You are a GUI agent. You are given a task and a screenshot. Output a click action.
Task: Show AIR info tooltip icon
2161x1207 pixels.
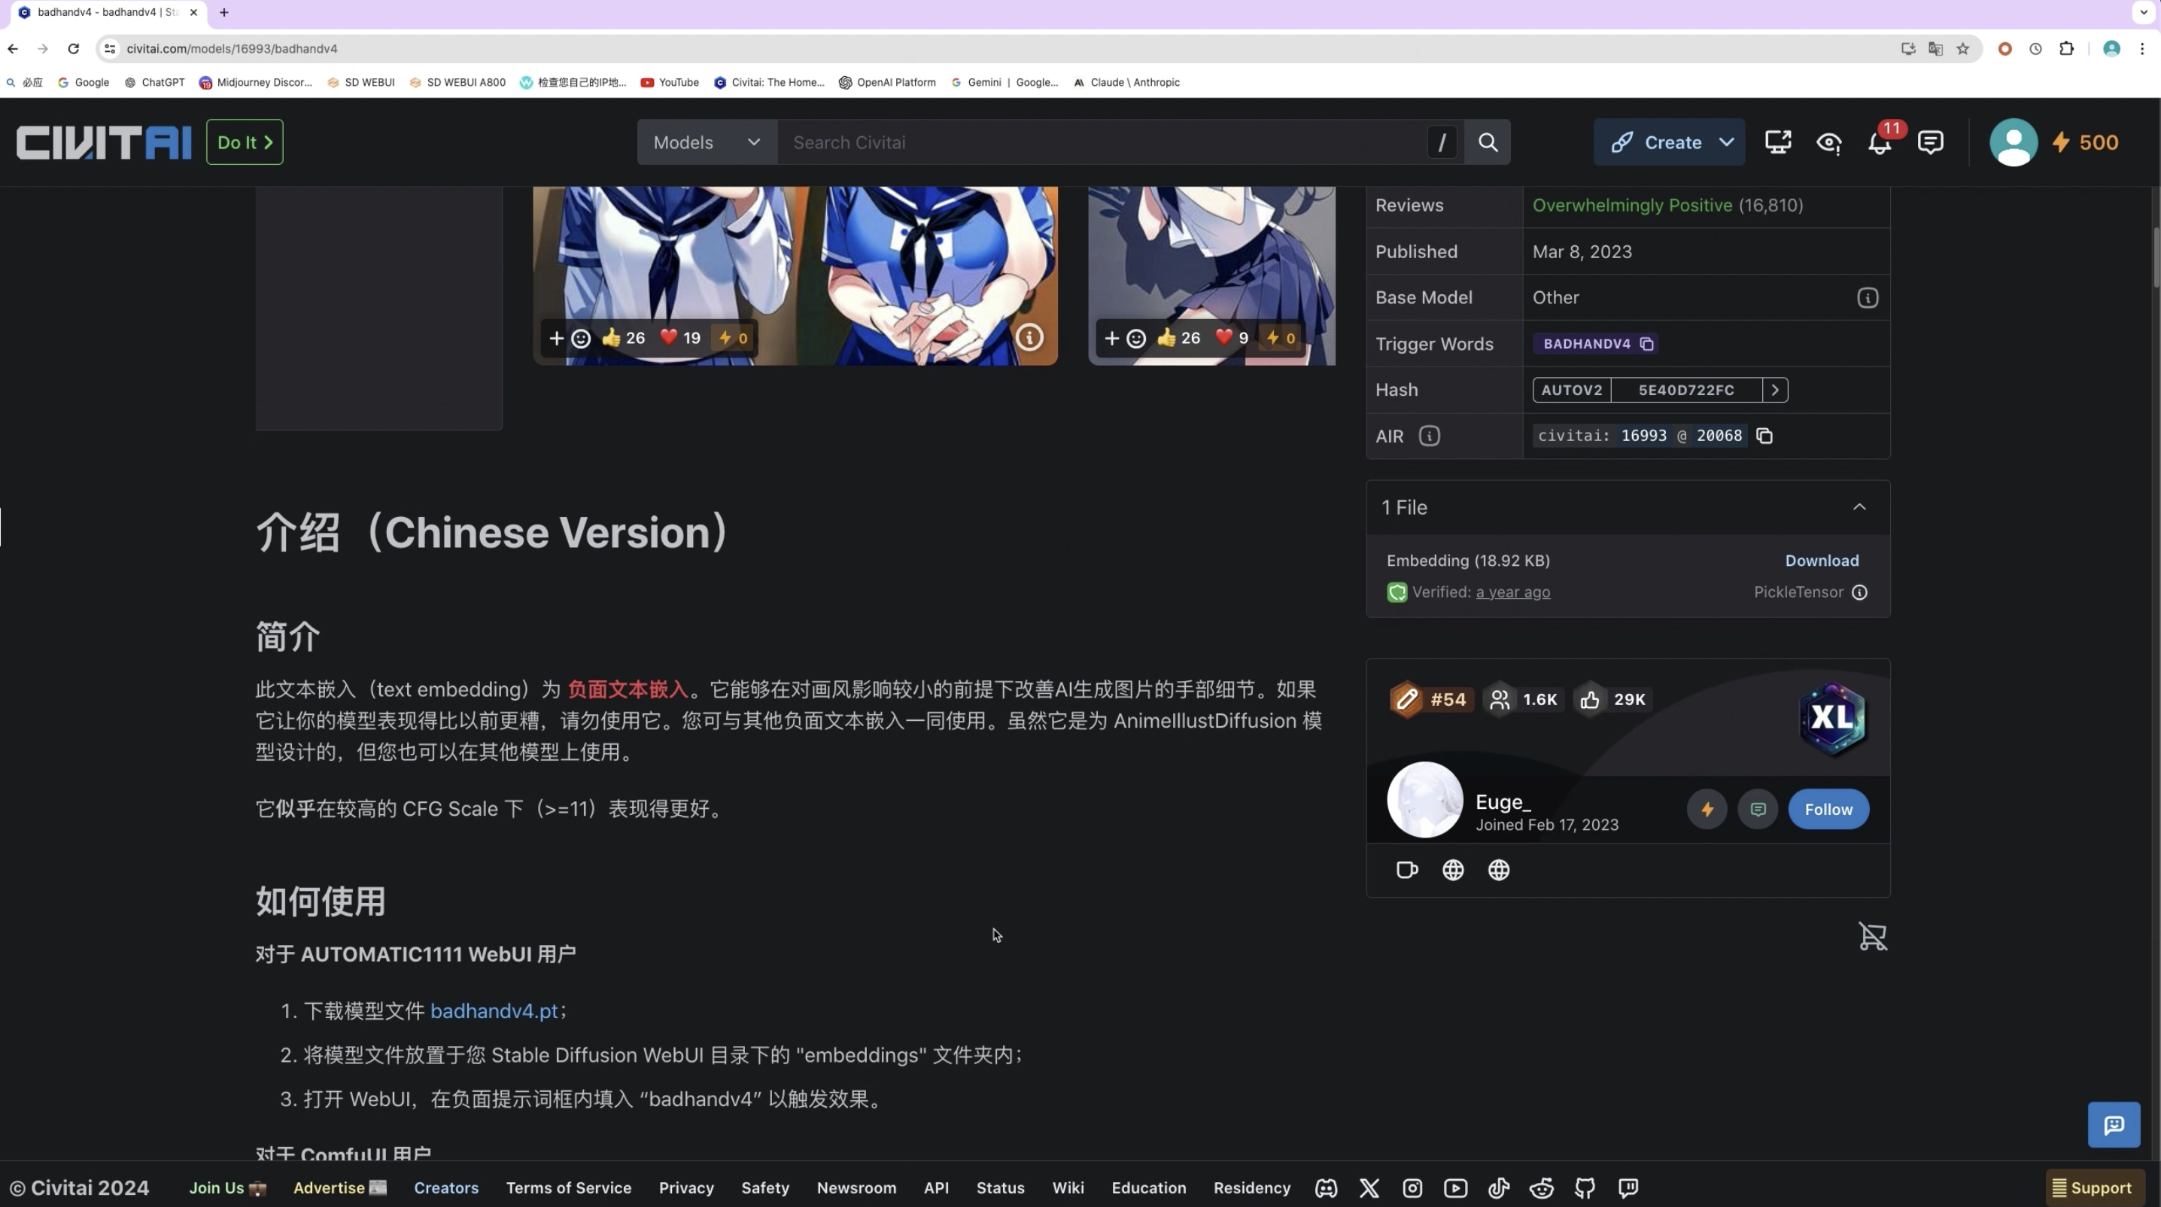click(1429, 436)
